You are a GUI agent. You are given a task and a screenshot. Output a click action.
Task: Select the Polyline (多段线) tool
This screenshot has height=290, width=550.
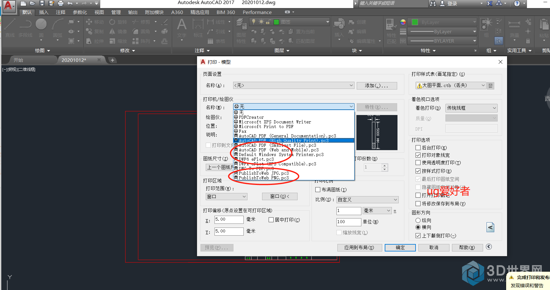pos(25,28)
